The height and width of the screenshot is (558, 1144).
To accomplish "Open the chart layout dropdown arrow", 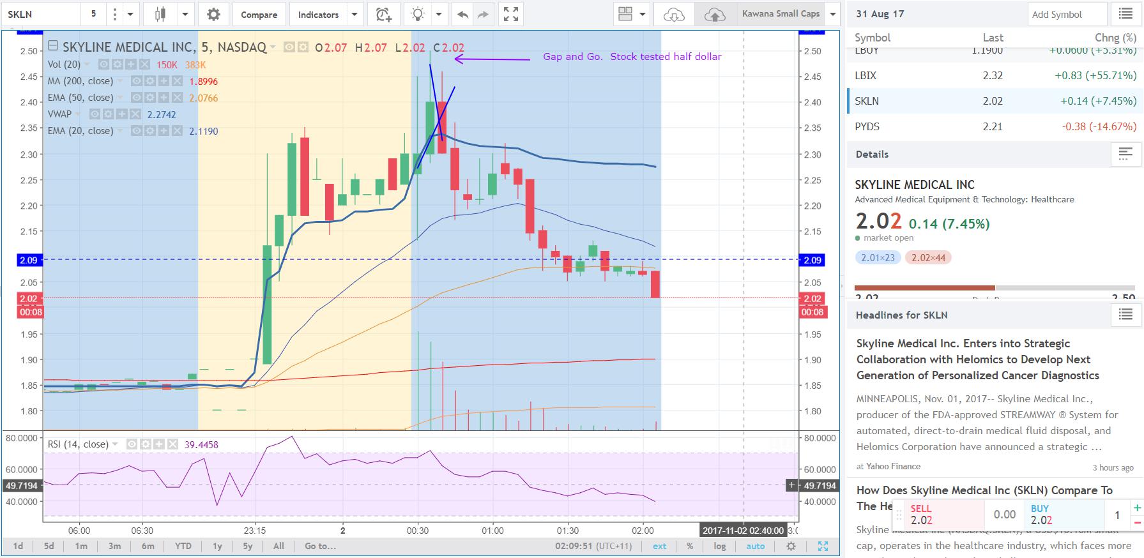I will 643,14.
